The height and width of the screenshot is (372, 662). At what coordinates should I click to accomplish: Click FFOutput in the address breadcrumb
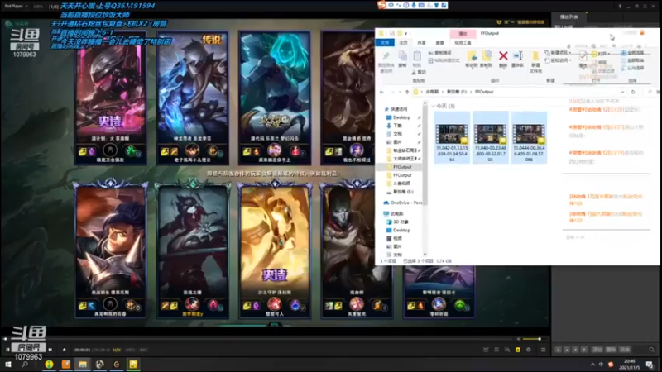point(484,92)
